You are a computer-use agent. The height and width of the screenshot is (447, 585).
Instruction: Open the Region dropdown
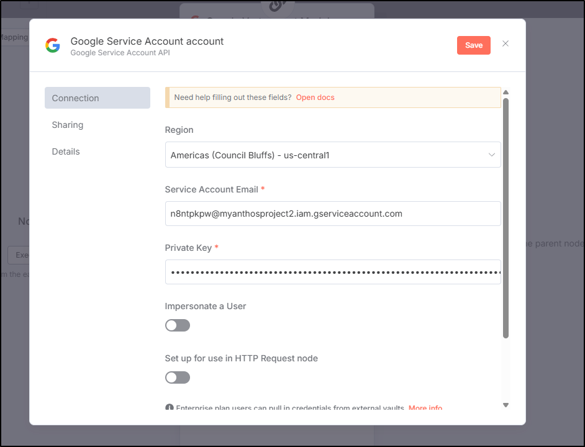pyautogui.click(x=333, y=155)
